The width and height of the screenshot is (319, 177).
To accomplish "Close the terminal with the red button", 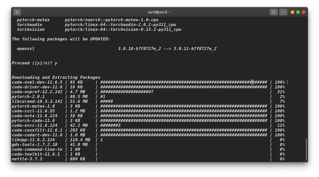I will click(304, 12).
